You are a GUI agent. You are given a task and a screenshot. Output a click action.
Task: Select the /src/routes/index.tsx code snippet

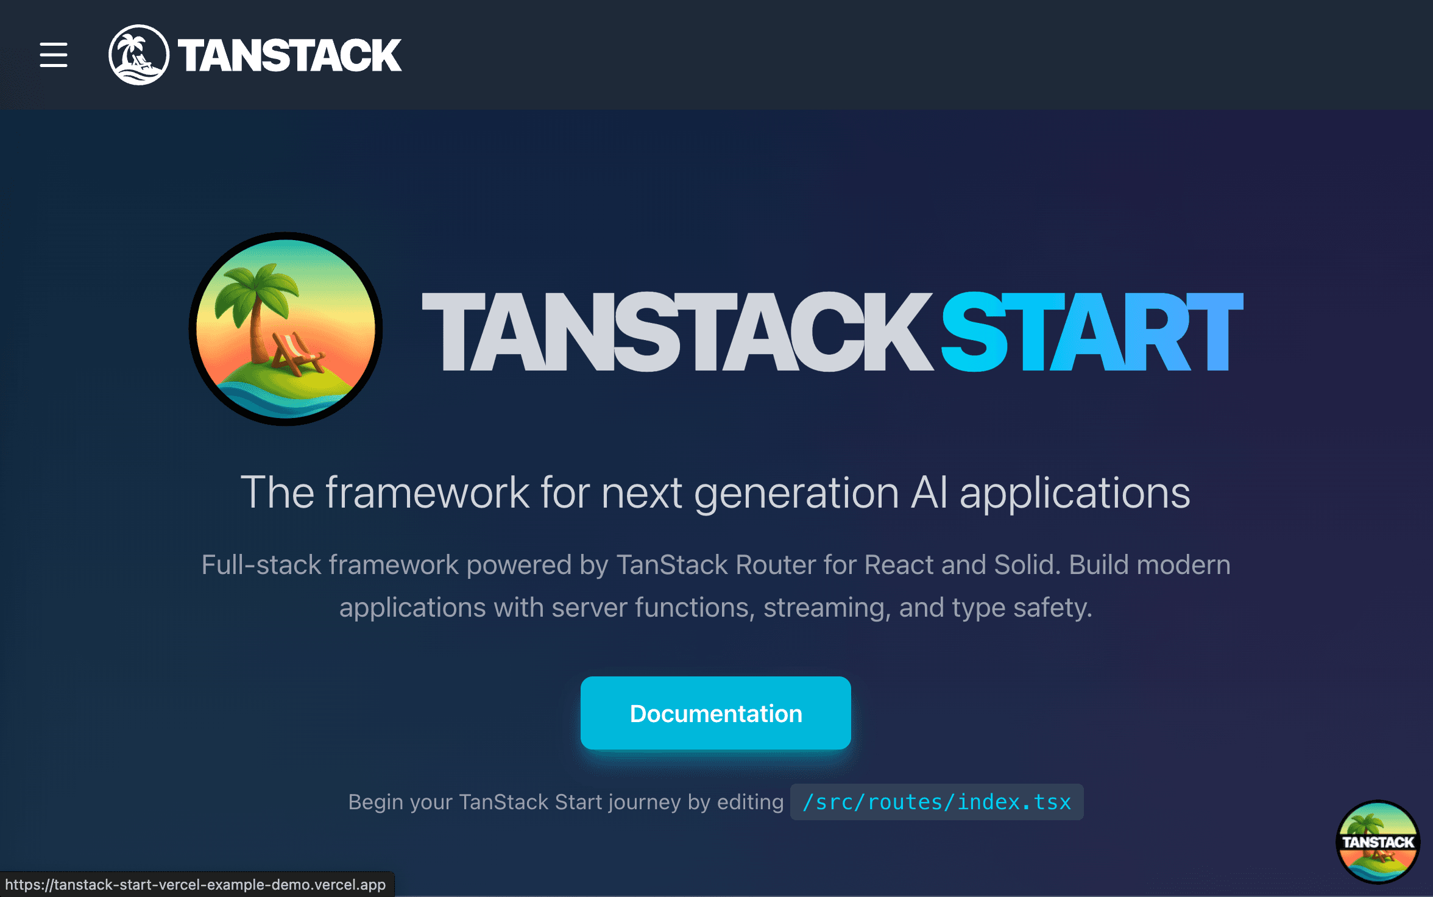pyautogui.click(x=936, y=802)
